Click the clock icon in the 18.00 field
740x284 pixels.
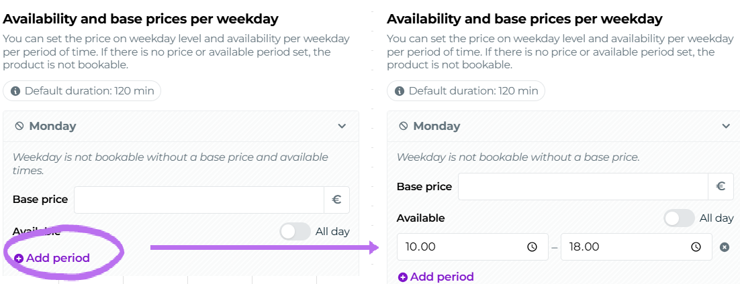tap(696, 247)
